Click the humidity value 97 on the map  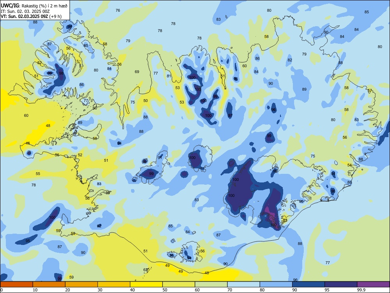tap(230, 115)
